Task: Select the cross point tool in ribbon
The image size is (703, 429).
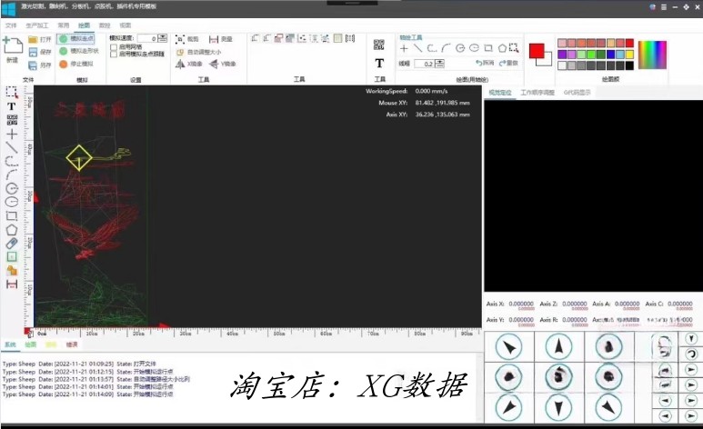Action: (x=404, y=48)
